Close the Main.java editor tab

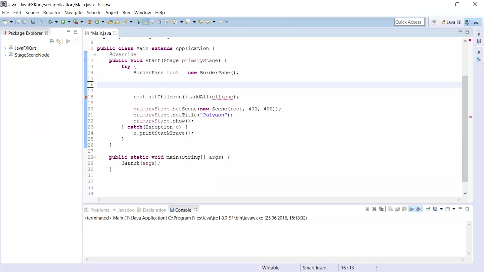coord(115,33)
